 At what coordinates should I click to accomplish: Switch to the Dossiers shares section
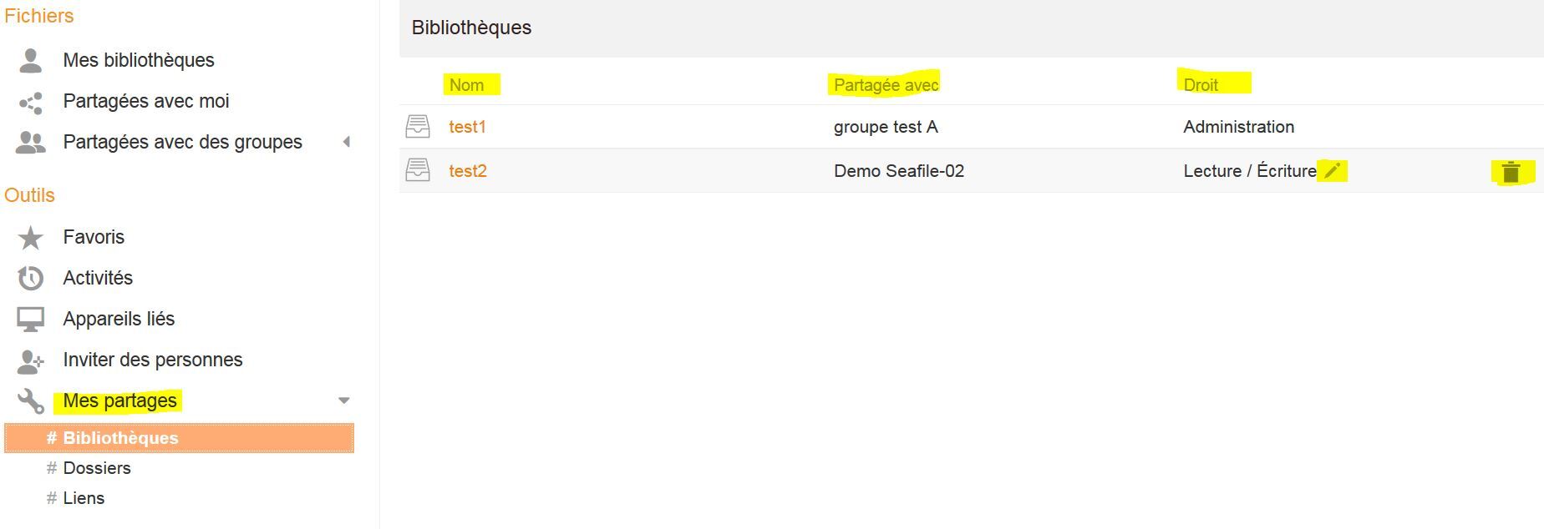tap(97, 468)
